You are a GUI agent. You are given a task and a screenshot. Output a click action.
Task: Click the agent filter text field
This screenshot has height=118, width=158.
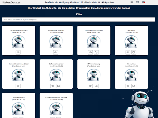[78, 19]
